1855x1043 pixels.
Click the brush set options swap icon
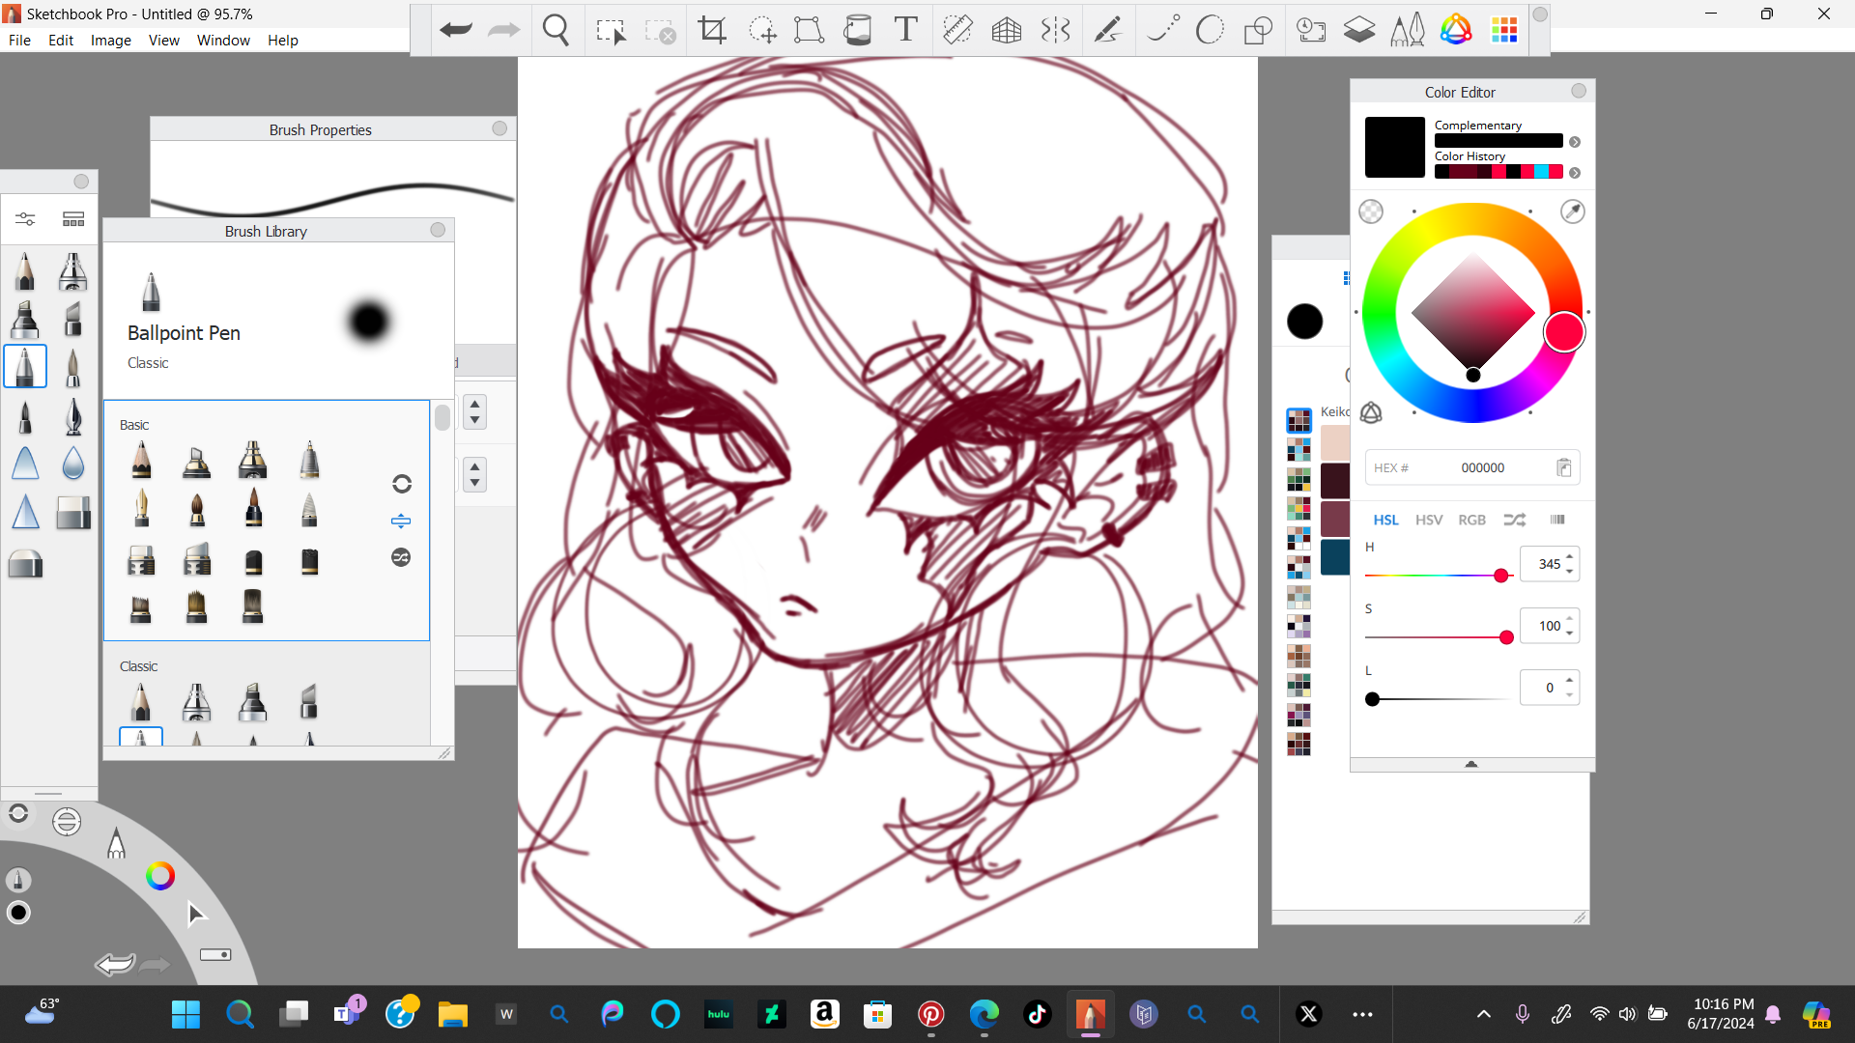click(x=401, y=557)
